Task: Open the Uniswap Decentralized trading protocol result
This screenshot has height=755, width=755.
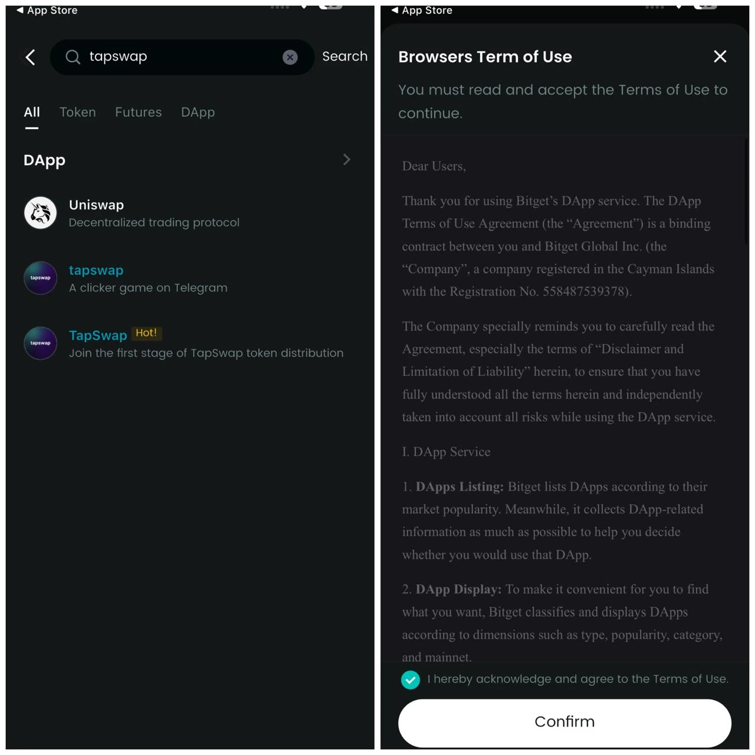Action: pyautogui.click(x=189, y=213)
